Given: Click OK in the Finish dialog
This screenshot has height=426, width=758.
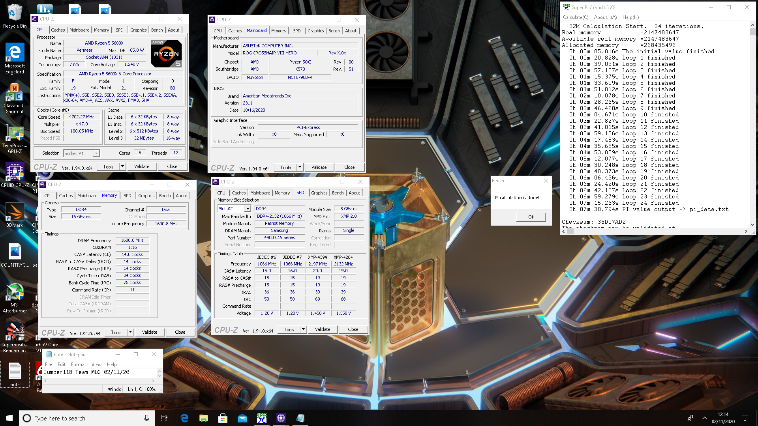Looking at the screenshot, I should pos(531,217).
